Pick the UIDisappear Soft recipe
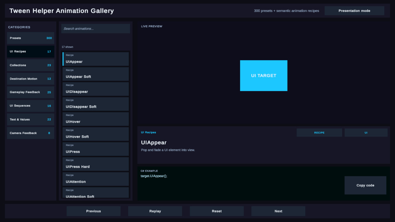395x222 pixels. point(96,104)
